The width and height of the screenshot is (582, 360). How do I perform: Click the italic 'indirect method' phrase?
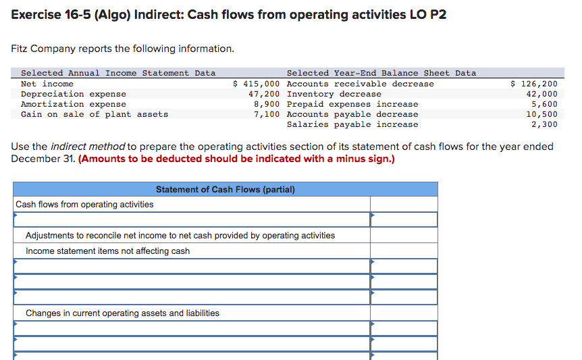[x=88, y=147]
